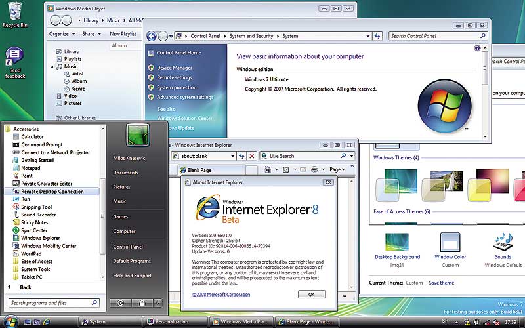Click the Search Control Panel field
Screen dimensions: 525x328
coord(438,36)
